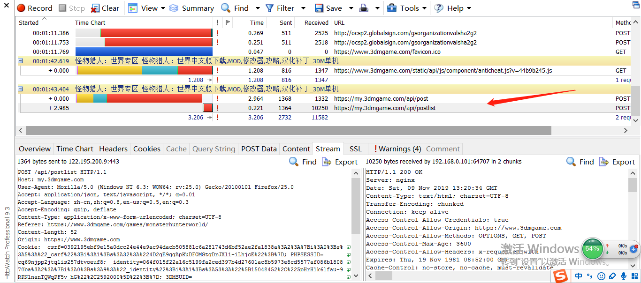The height and width of the screenshot is (283, 641).
Task: Click Find in the request stream pane
Action: tap(303, 162)
